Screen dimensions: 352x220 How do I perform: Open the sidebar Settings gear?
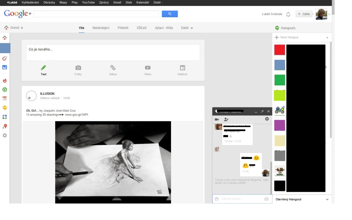pyautogui.click(x=5, y=136)
